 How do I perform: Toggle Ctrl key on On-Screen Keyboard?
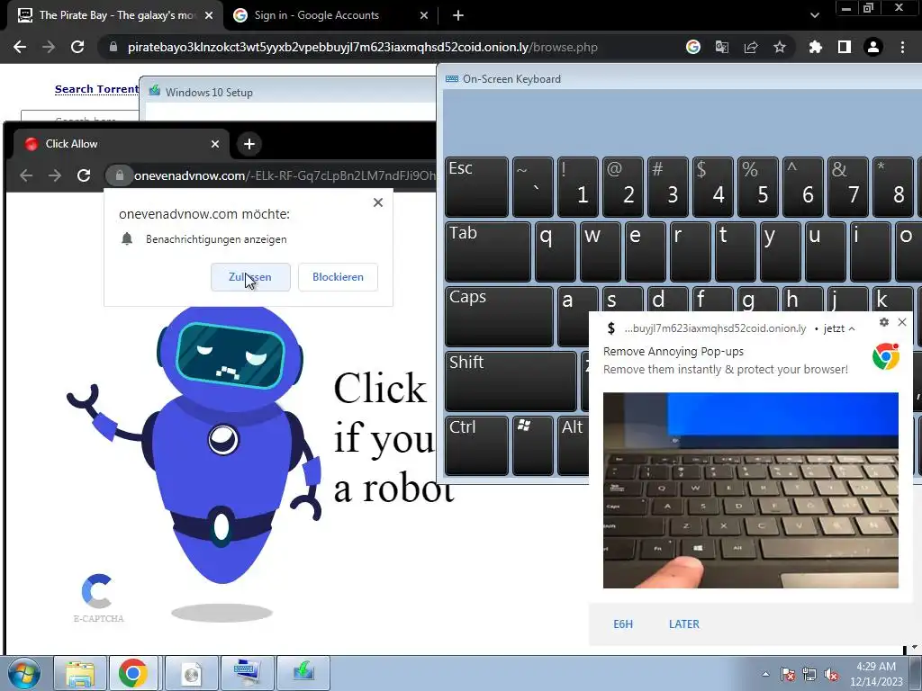click(x=476, y=445)
